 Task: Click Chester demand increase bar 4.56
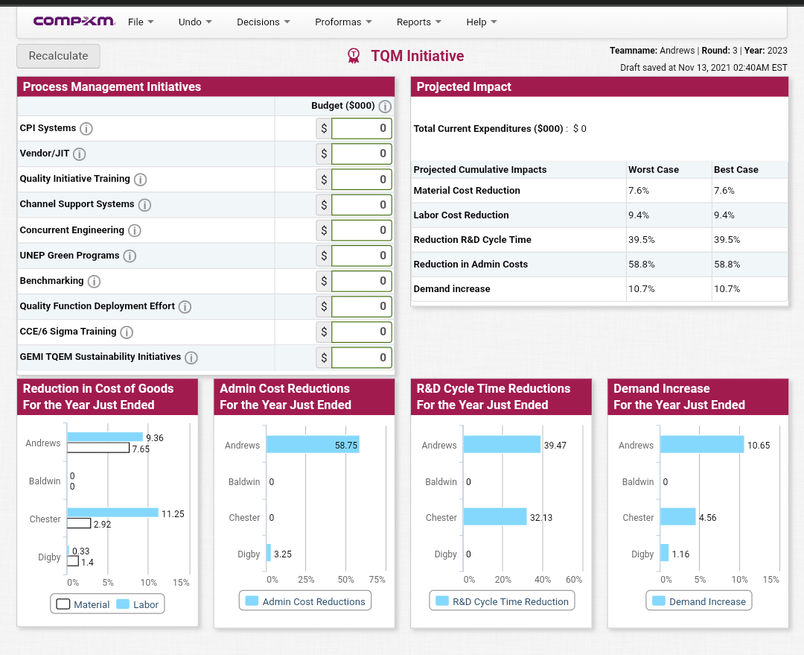[x=678, y=516]
